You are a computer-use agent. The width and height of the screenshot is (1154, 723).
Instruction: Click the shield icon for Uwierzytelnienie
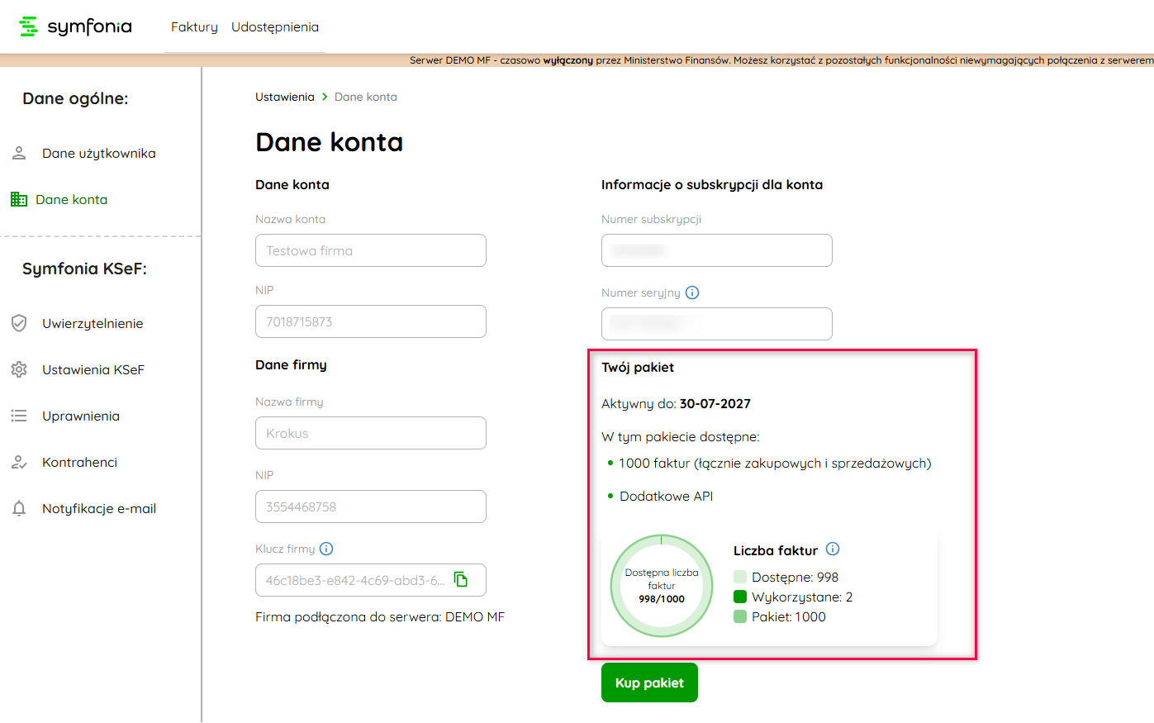tap(19, 323)
